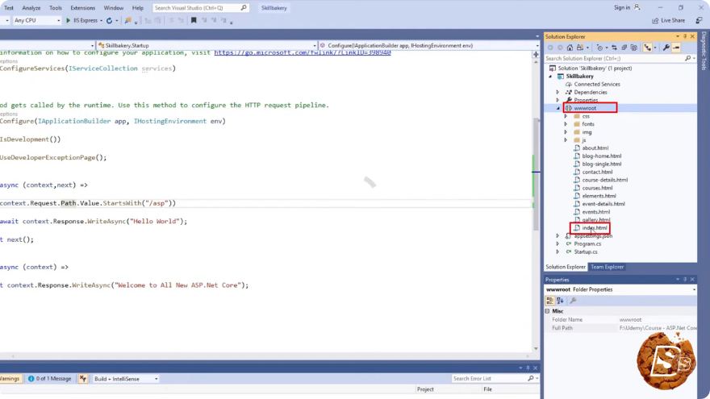Image resolution: width=710 pixels, height=399 pixels.
Task: Expand the Dependencies node
Action: [x=558, y=92]
